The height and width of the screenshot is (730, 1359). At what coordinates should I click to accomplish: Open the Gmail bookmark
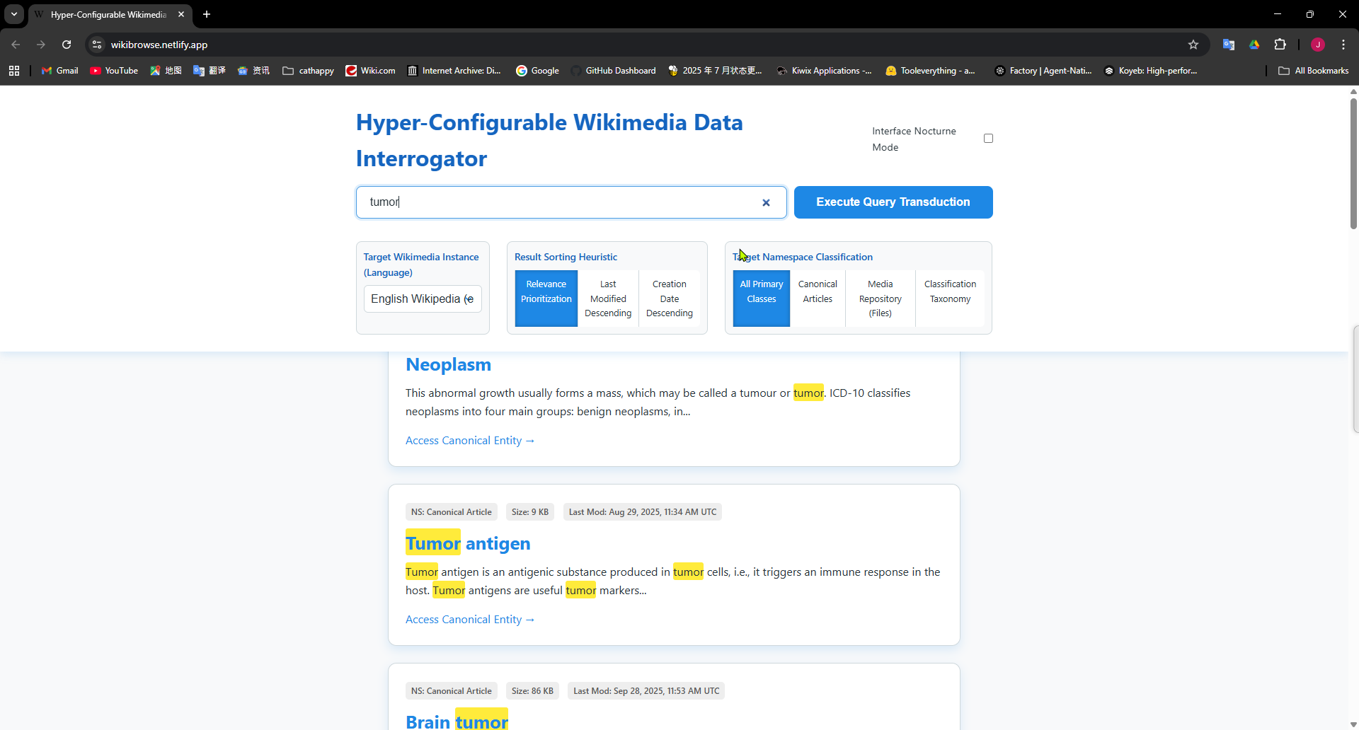59,71
